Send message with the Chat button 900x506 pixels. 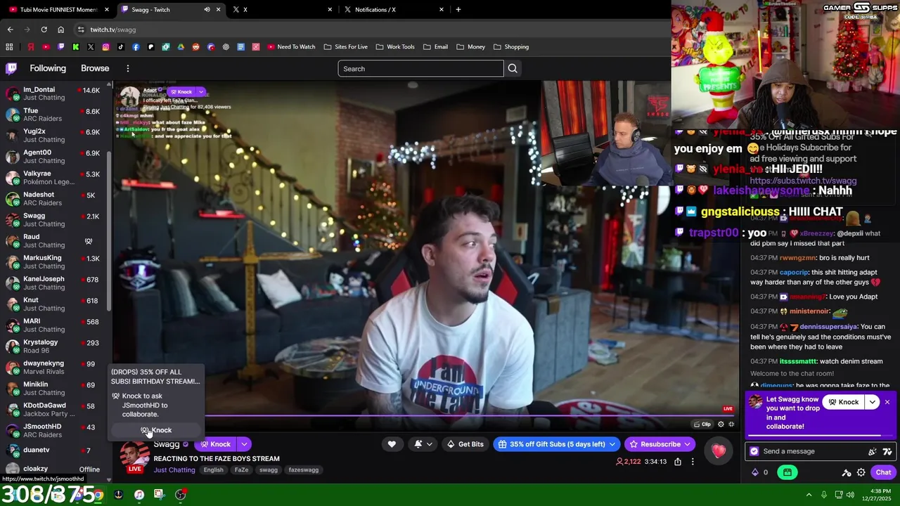883,472
